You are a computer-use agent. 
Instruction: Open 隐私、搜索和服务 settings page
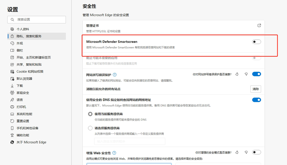37,36
